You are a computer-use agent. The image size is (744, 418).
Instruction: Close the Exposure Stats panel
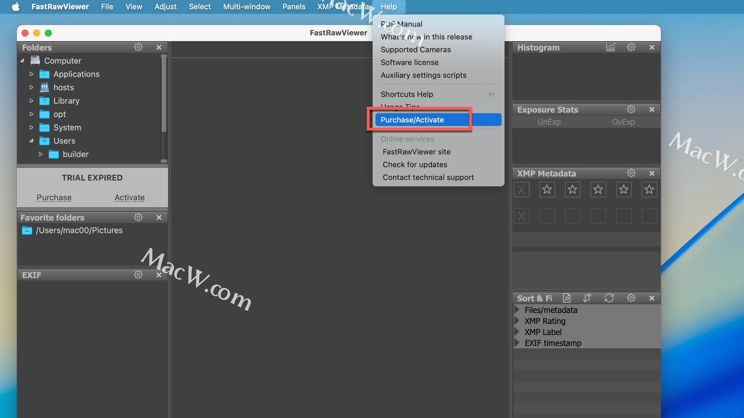652,110
